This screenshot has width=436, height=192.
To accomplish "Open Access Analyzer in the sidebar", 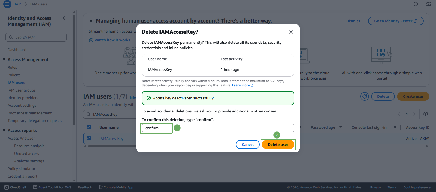I will [x=21, y=138].
